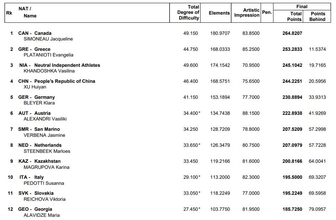Select athlete name SIMONEAU Jacqueline
The width and height of the screenshot is (336, 220).
click(48, 39)
